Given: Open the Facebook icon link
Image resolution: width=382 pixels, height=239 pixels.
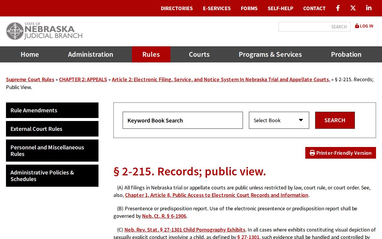Looking at the screenshot, I should pyautogui.click(x=338, y=8).
